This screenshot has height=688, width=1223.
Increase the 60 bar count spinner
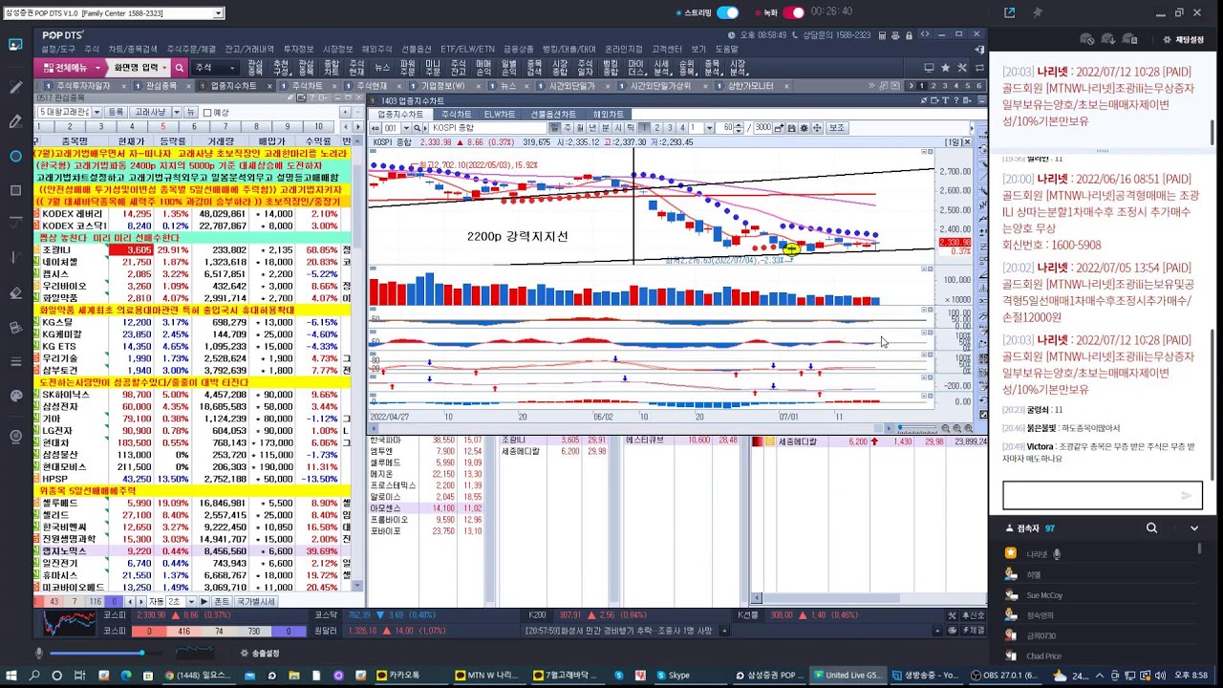(x=740, y=125)
